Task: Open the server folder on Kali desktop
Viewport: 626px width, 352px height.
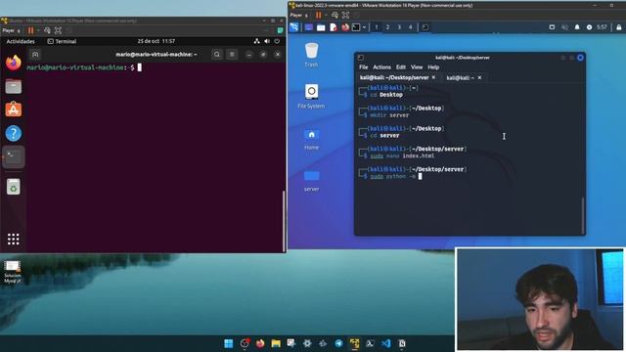Action: click(x=311, y=180)
